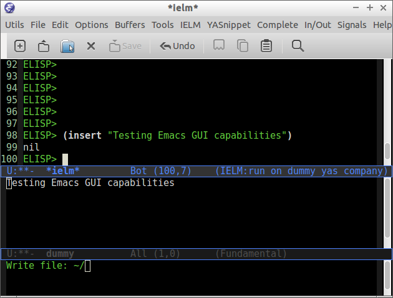This screenshot has width=393, height=298.
Task: Click the "Testing Emacs GUI capabilities" text in dummy buffer
Action: click(x=90, y=183)
